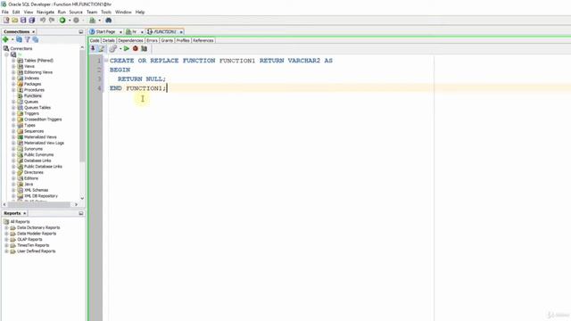The image size is (571, 321).
Task: Select XML Schemas tree item
Action: point(36,190)
